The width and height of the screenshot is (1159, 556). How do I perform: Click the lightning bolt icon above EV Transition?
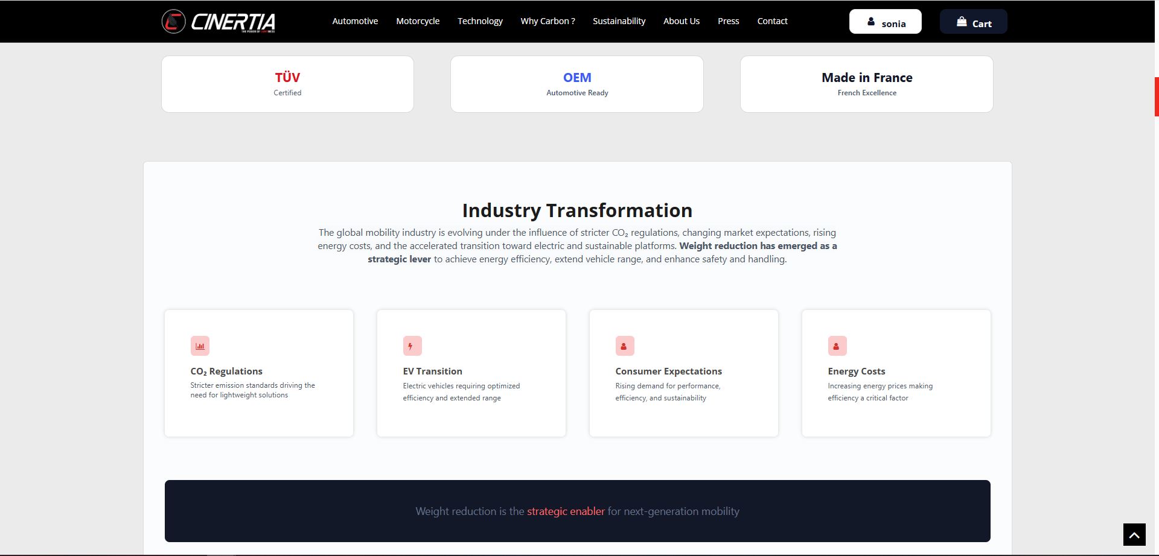(412, 346)
